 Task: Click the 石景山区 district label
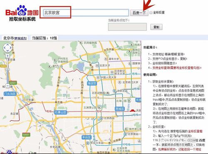(61, 112)
